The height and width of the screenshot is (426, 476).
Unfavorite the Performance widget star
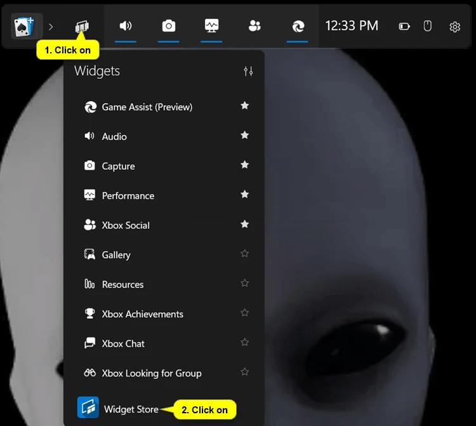point(245,194)
